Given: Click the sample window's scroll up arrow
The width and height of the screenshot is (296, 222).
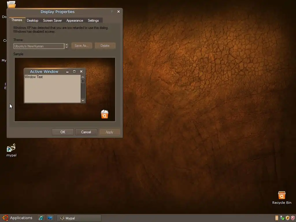Looking at the screenshot, I should click(83, 77).
